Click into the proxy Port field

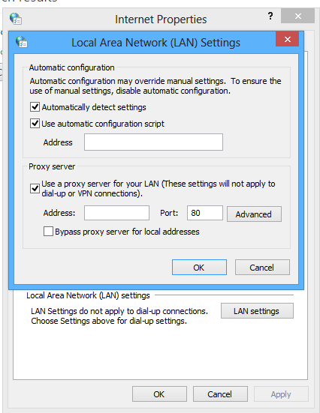pyautogui.click(x=205, y=213)
